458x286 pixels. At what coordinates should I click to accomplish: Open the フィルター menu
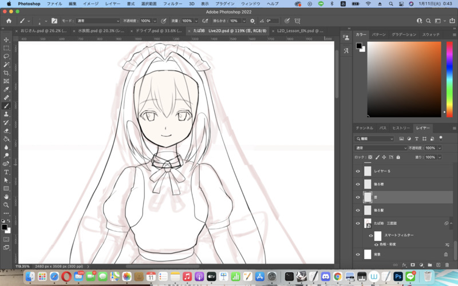pos(172,4)
